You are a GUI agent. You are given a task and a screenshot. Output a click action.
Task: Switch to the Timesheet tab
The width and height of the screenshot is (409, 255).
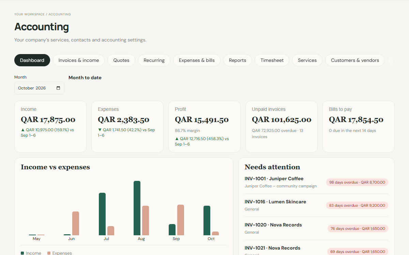pyautogui.click(x=272, y=60)
